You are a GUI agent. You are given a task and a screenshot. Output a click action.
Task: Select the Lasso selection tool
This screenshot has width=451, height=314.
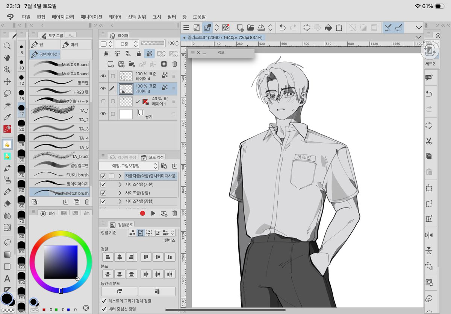click(x=7, y=93)
